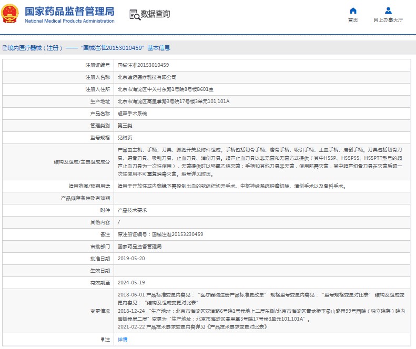Click the 审批部门 label
The height and width of the screenshot is (349, 416).
coord(100,247)
